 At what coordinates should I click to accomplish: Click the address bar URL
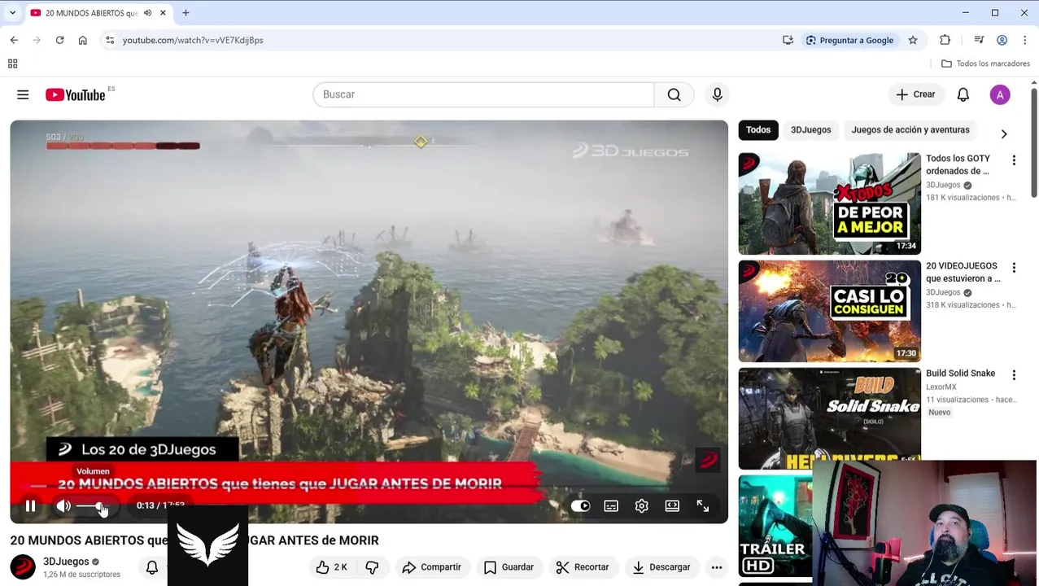click(193, 40)
